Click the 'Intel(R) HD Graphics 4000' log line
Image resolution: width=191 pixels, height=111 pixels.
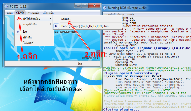click(138, 42)
